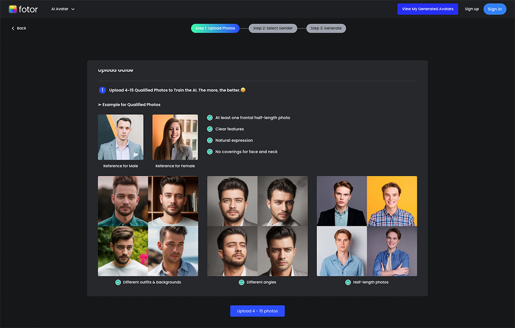
Task: Click the Sign up link
Action: tap(472, 9)
